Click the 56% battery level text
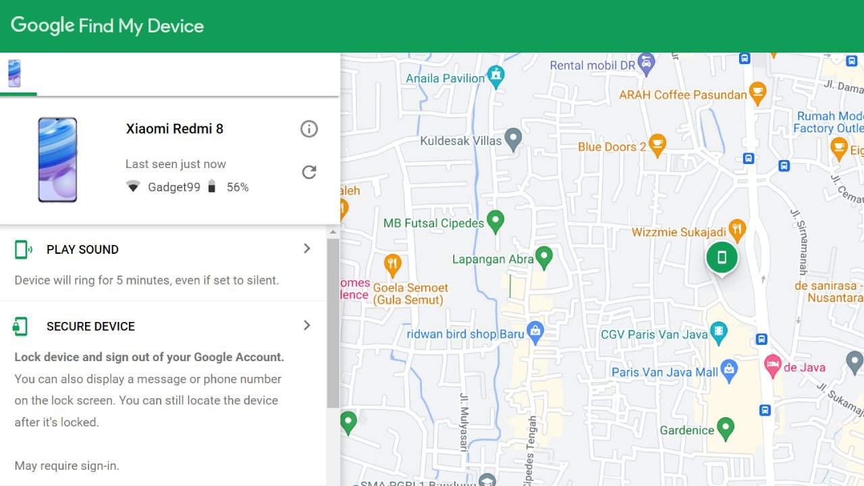 point(238,188)
